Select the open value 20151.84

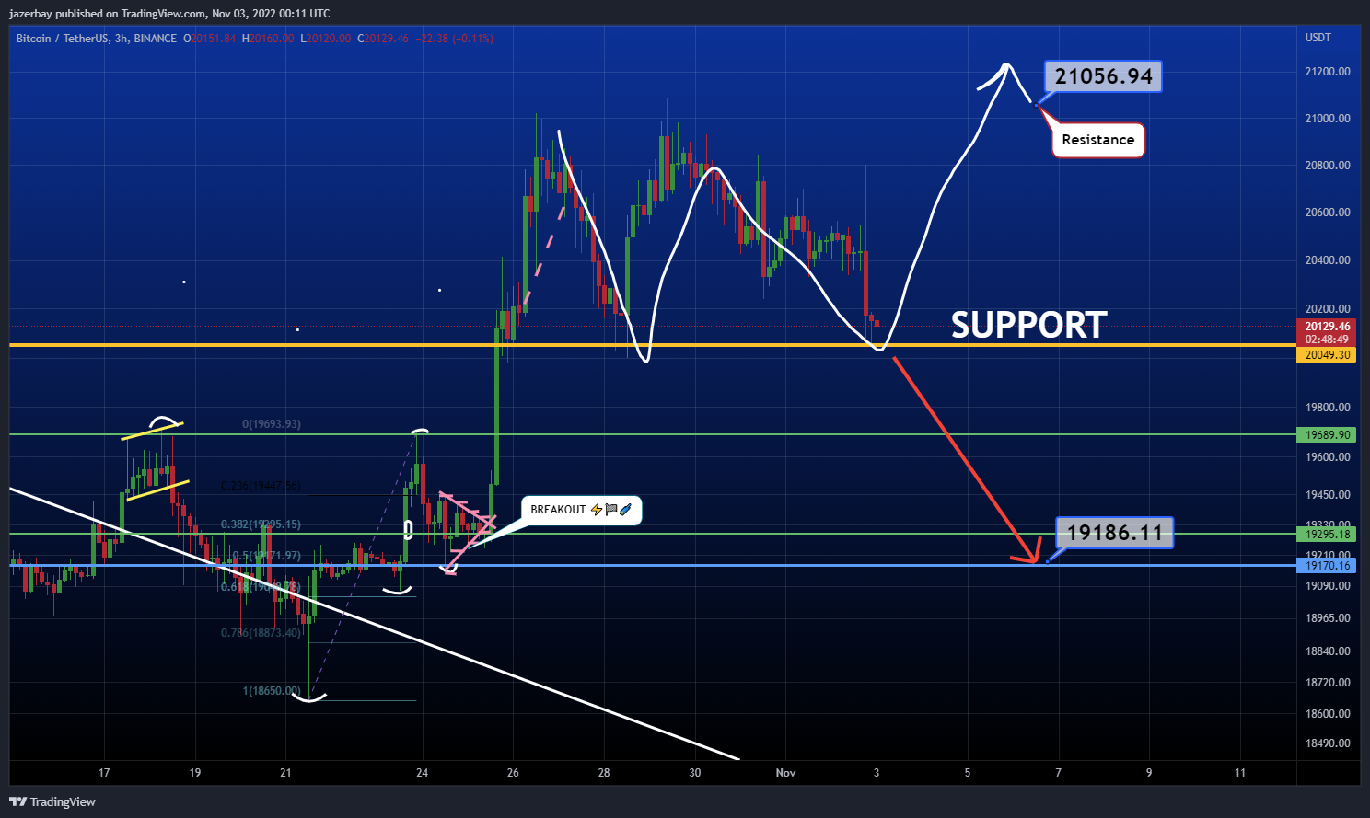[214, 39]
